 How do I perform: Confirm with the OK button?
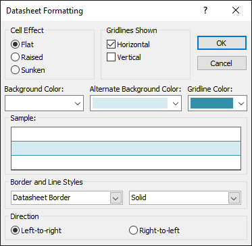[x=222, y=43]
